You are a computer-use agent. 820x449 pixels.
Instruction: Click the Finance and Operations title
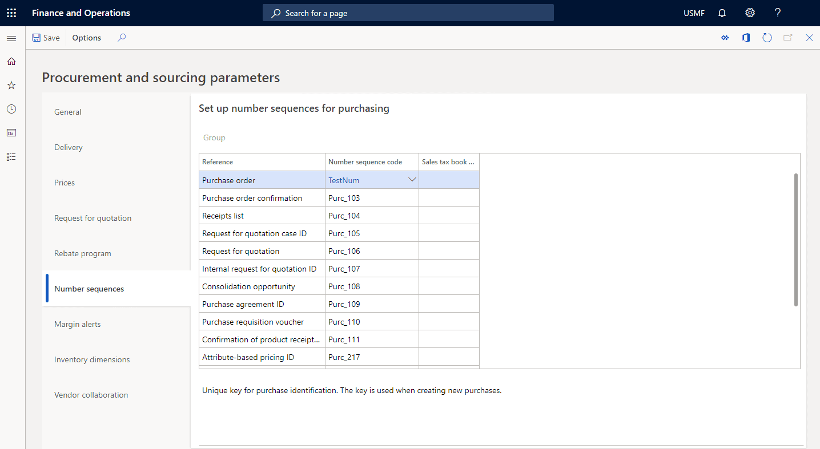click(81, 13)
